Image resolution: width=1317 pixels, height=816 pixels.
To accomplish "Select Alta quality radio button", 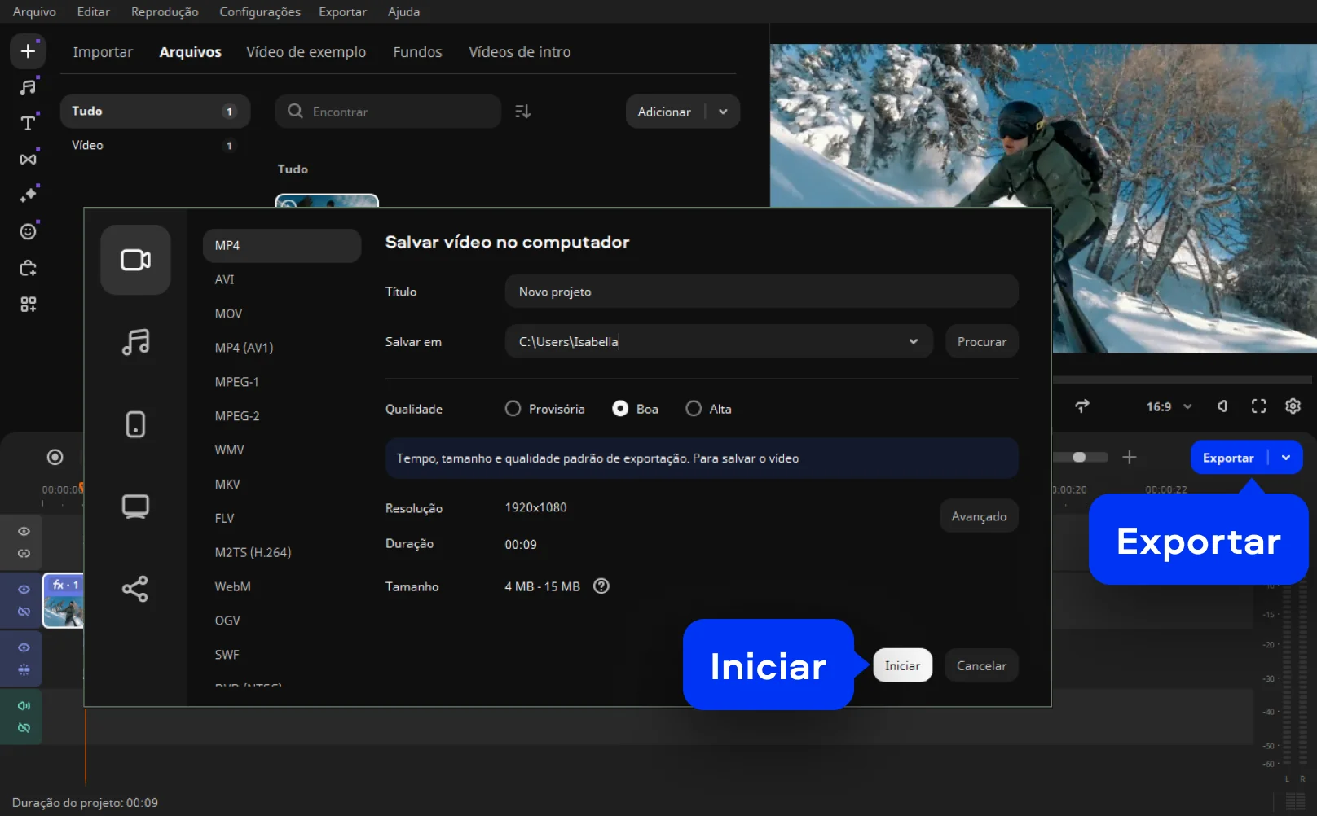I will click(694, 409).
